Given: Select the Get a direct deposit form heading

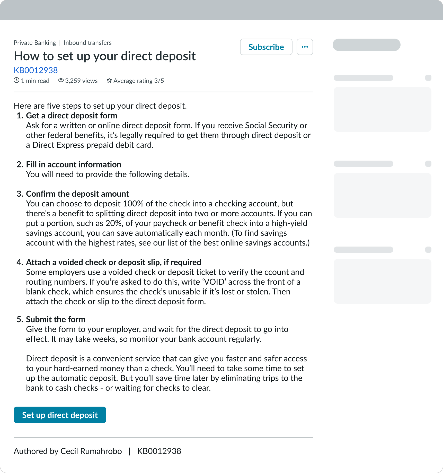Looking at the screenshot, I should (x=72, y=116).
